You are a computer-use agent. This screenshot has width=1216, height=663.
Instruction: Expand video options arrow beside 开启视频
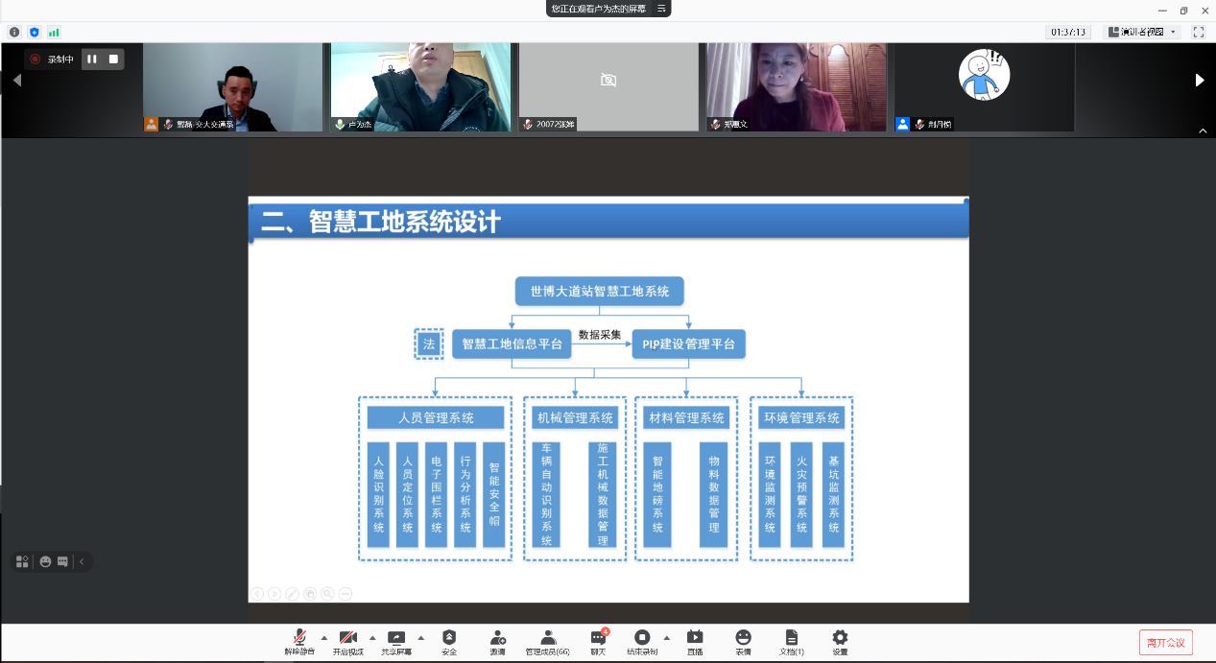pyautogui.click(x=372, y=637)
